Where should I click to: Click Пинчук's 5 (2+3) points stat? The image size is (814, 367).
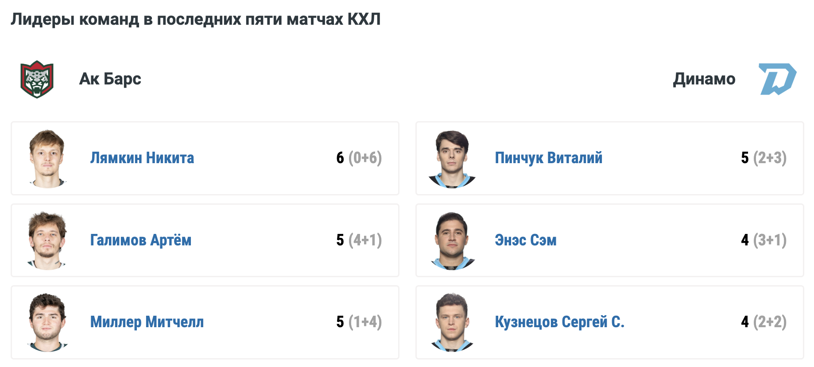pyautogui.click(x=764, y=158)
